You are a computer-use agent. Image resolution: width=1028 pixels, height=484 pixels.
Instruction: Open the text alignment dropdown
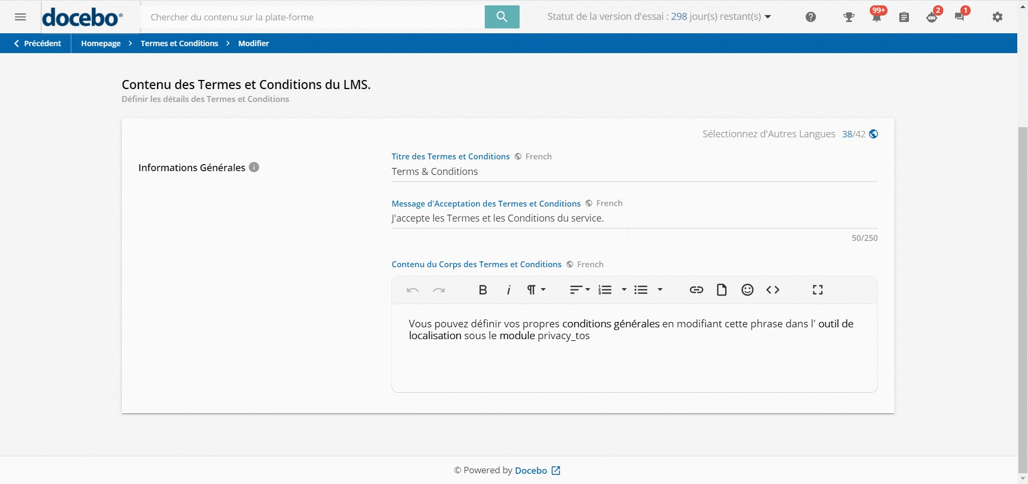pyautogui.click(x=579, y=290)
